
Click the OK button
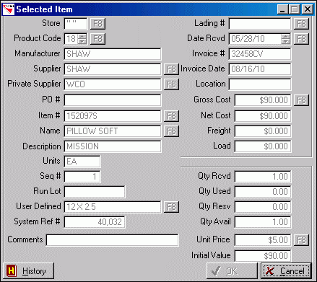click(x=232, y=271)
